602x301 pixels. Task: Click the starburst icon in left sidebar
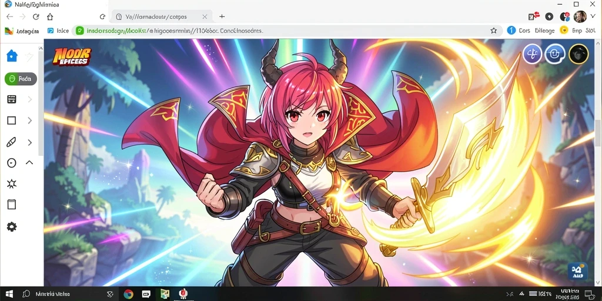[x=12, y=184]
